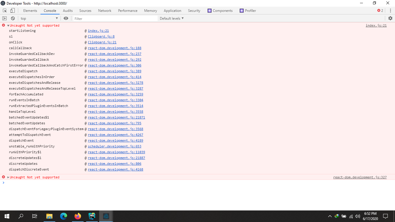
Task: Open the DevTools three-dot menu
Action: pyautogui.click(x=390, y=11)
